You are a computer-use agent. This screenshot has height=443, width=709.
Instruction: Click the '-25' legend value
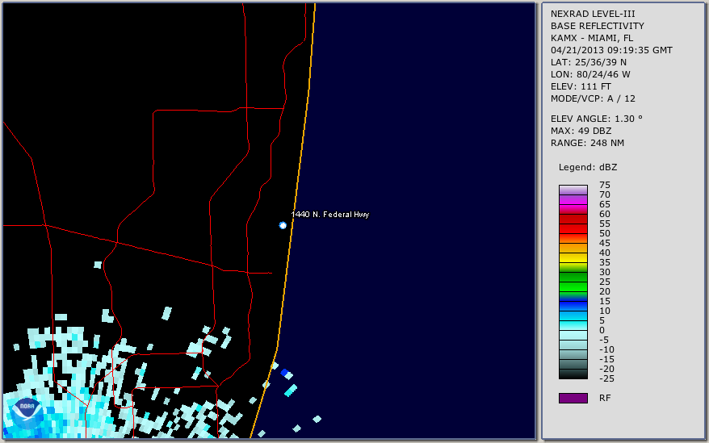pos(606,378)
